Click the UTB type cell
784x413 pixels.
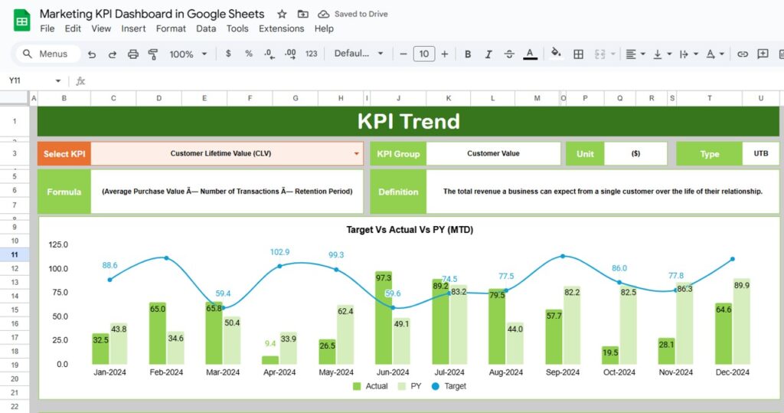pos(760,154)
